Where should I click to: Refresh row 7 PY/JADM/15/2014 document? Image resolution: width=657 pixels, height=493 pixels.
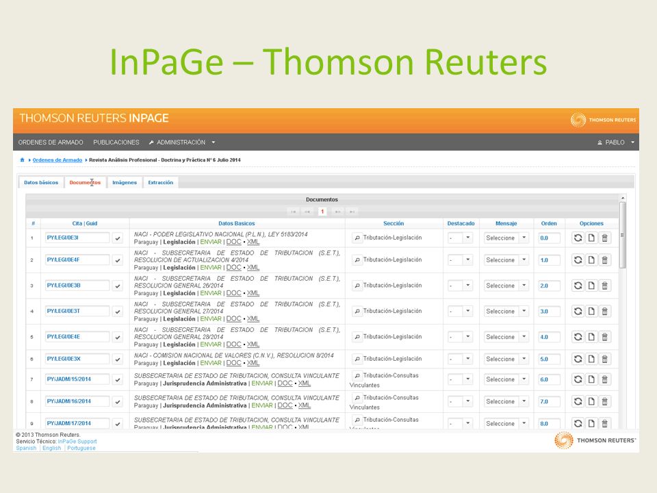pyautogui.click(x=578, y=379)
